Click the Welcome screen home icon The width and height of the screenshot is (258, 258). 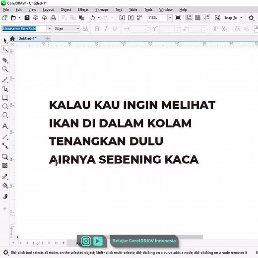[12, 38]
